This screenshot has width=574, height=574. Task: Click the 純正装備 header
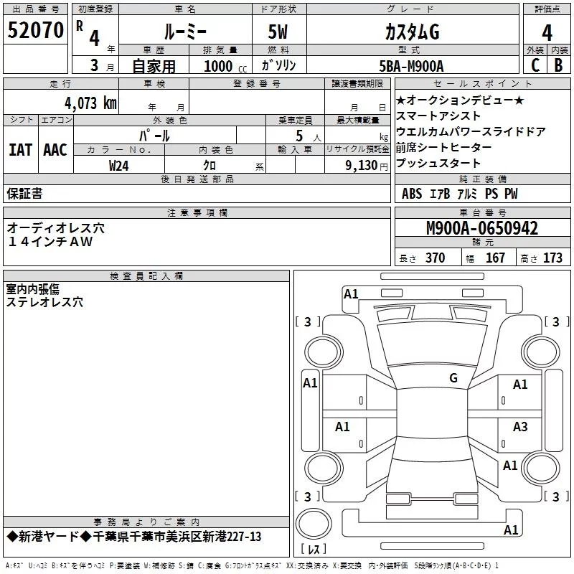(x=482, y=179)
